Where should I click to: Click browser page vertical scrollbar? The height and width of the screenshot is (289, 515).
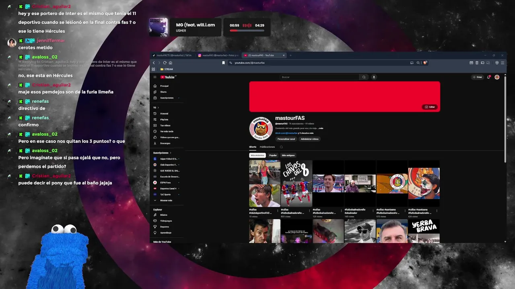pos(505,120)
